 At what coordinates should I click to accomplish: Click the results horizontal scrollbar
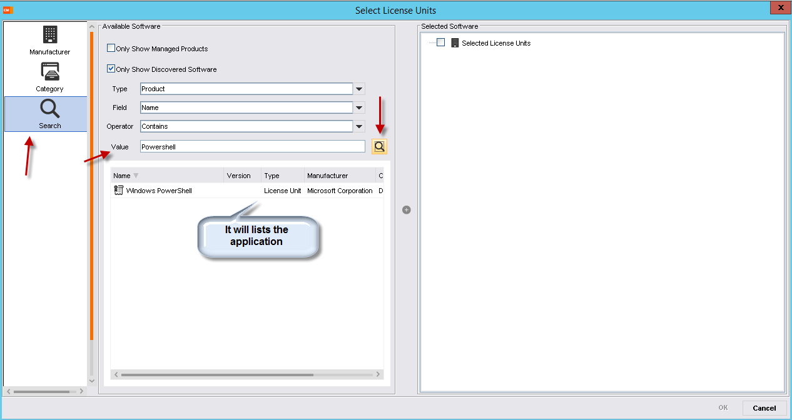216,375
